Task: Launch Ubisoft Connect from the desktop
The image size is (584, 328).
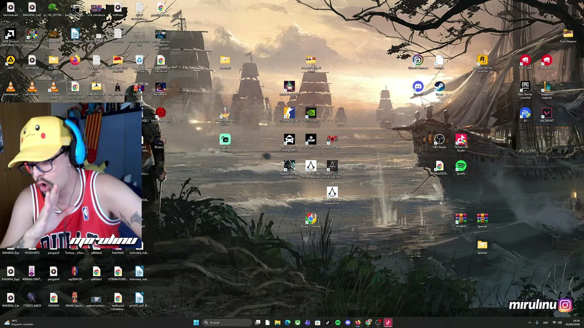Action: tap(418, 63)
